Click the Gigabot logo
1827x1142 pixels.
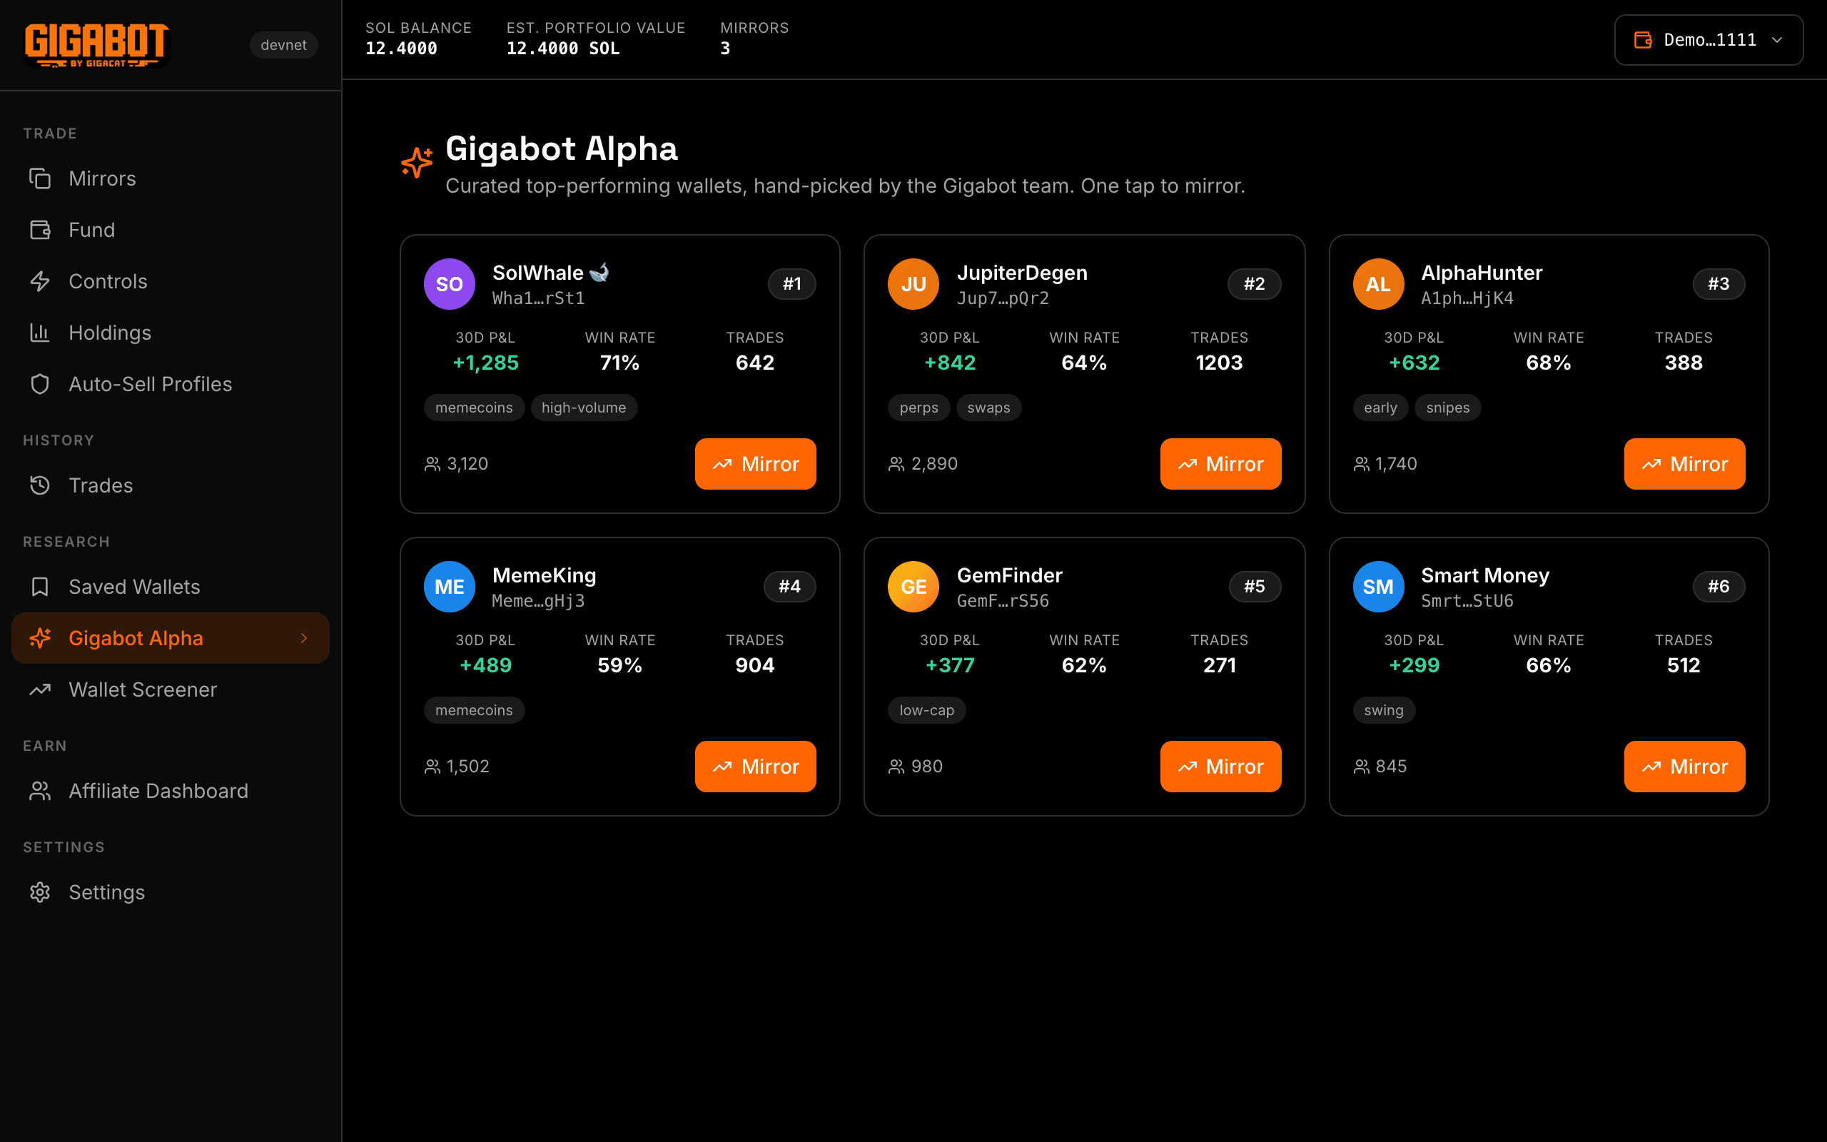(96, 44)
